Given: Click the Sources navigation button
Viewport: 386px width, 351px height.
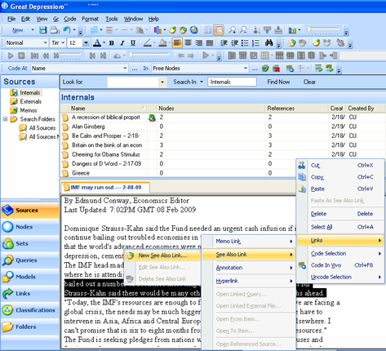Looking at the screenshot, I should [30, 211].
